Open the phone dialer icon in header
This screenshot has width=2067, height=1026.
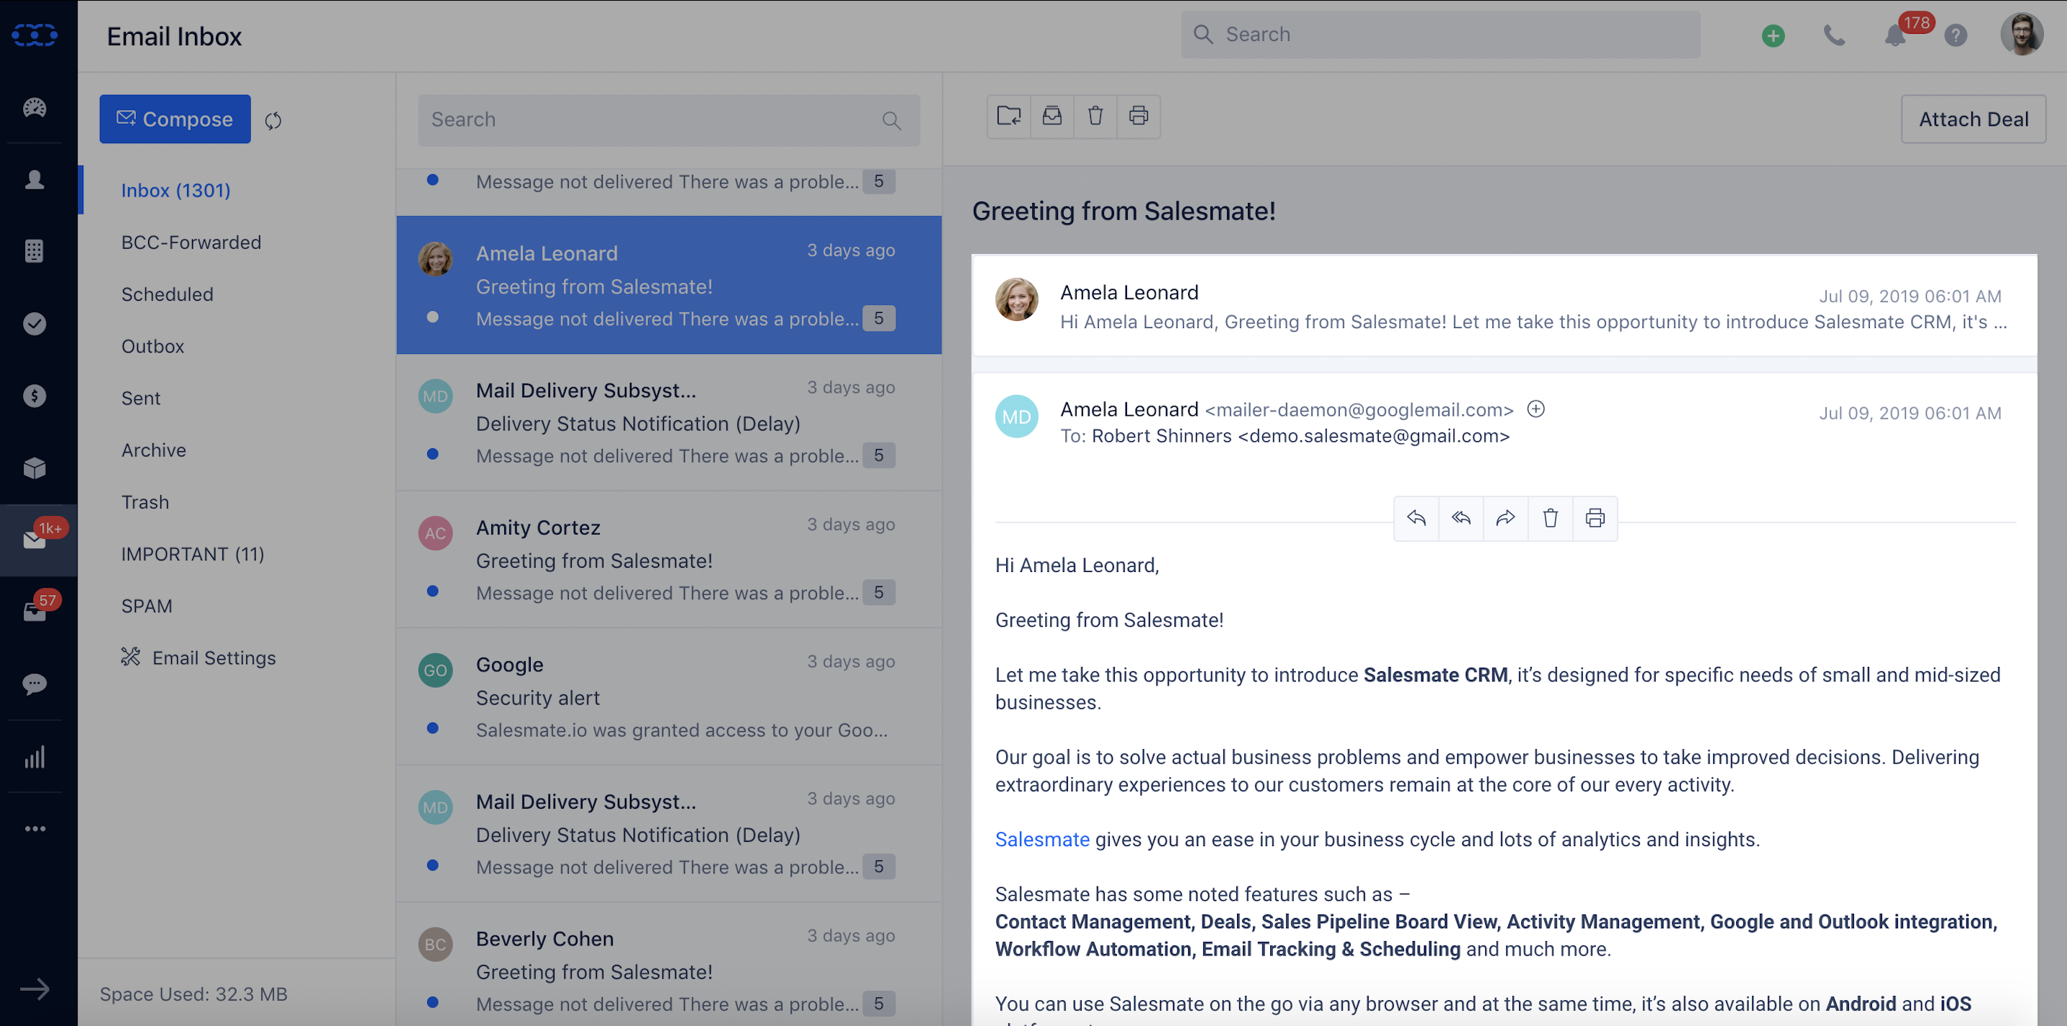click(1834, 35)
